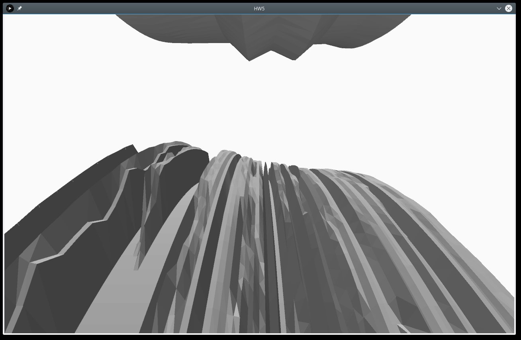
Task: Click the pin icon in the title bar
Action: point(20,8)
